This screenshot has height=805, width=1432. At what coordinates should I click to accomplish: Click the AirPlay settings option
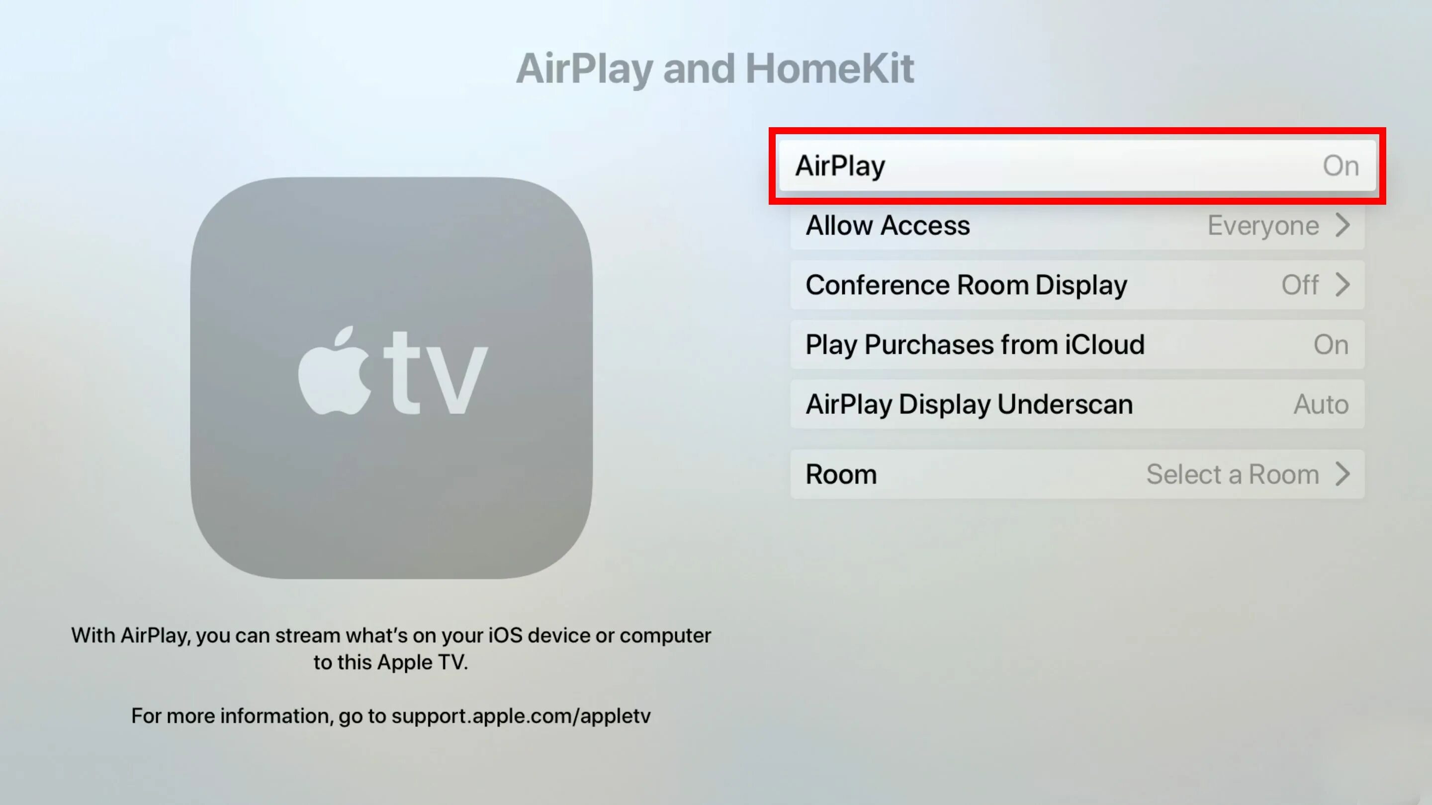[x=1077, y=165]
